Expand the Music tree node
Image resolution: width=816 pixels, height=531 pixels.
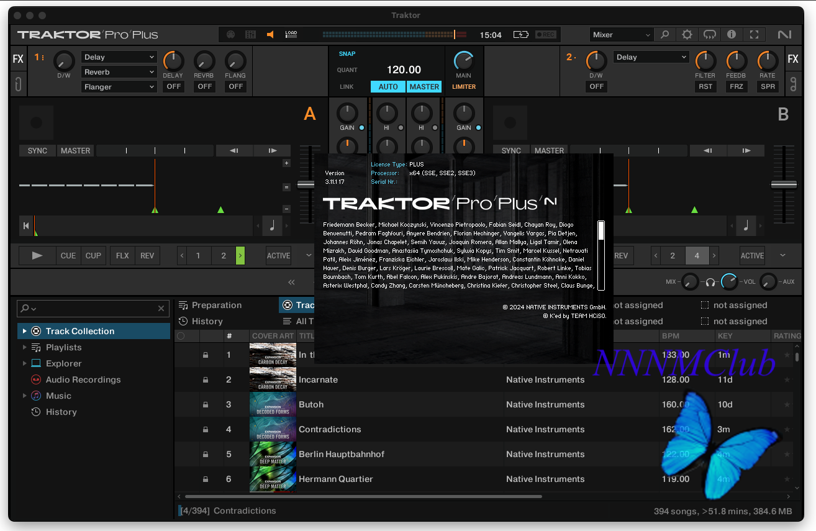[25, 396]
